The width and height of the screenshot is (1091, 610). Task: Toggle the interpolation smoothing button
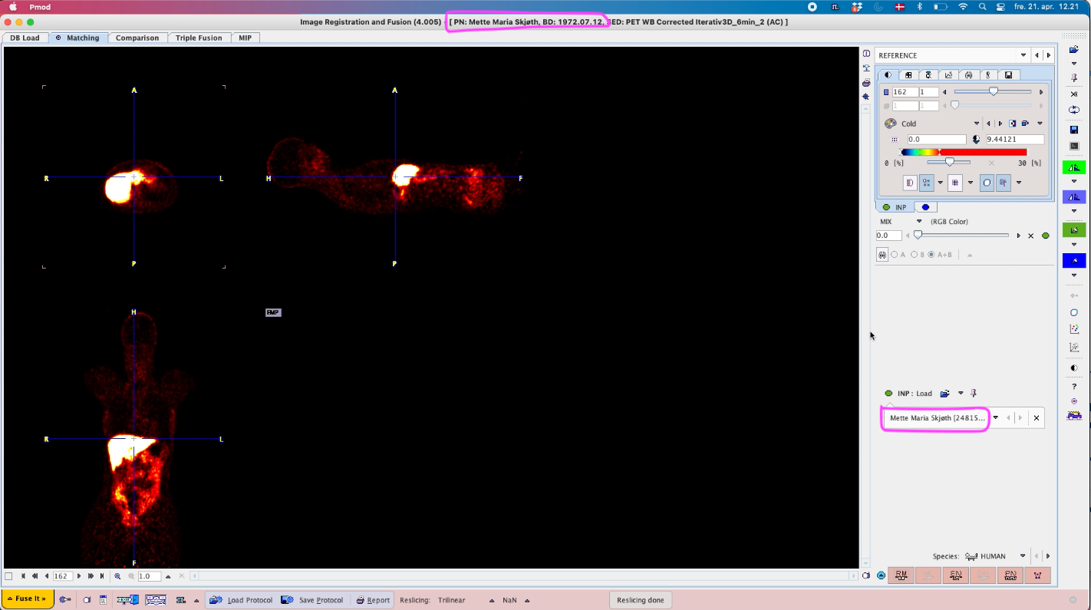coord(927,183)
